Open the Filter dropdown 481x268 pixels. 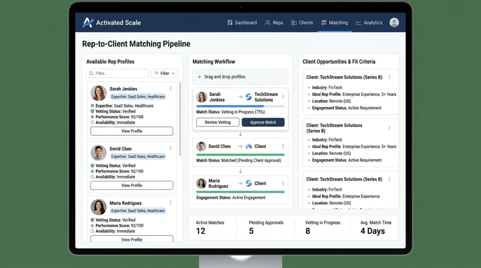pyautogui.click(x=165, y=73)
